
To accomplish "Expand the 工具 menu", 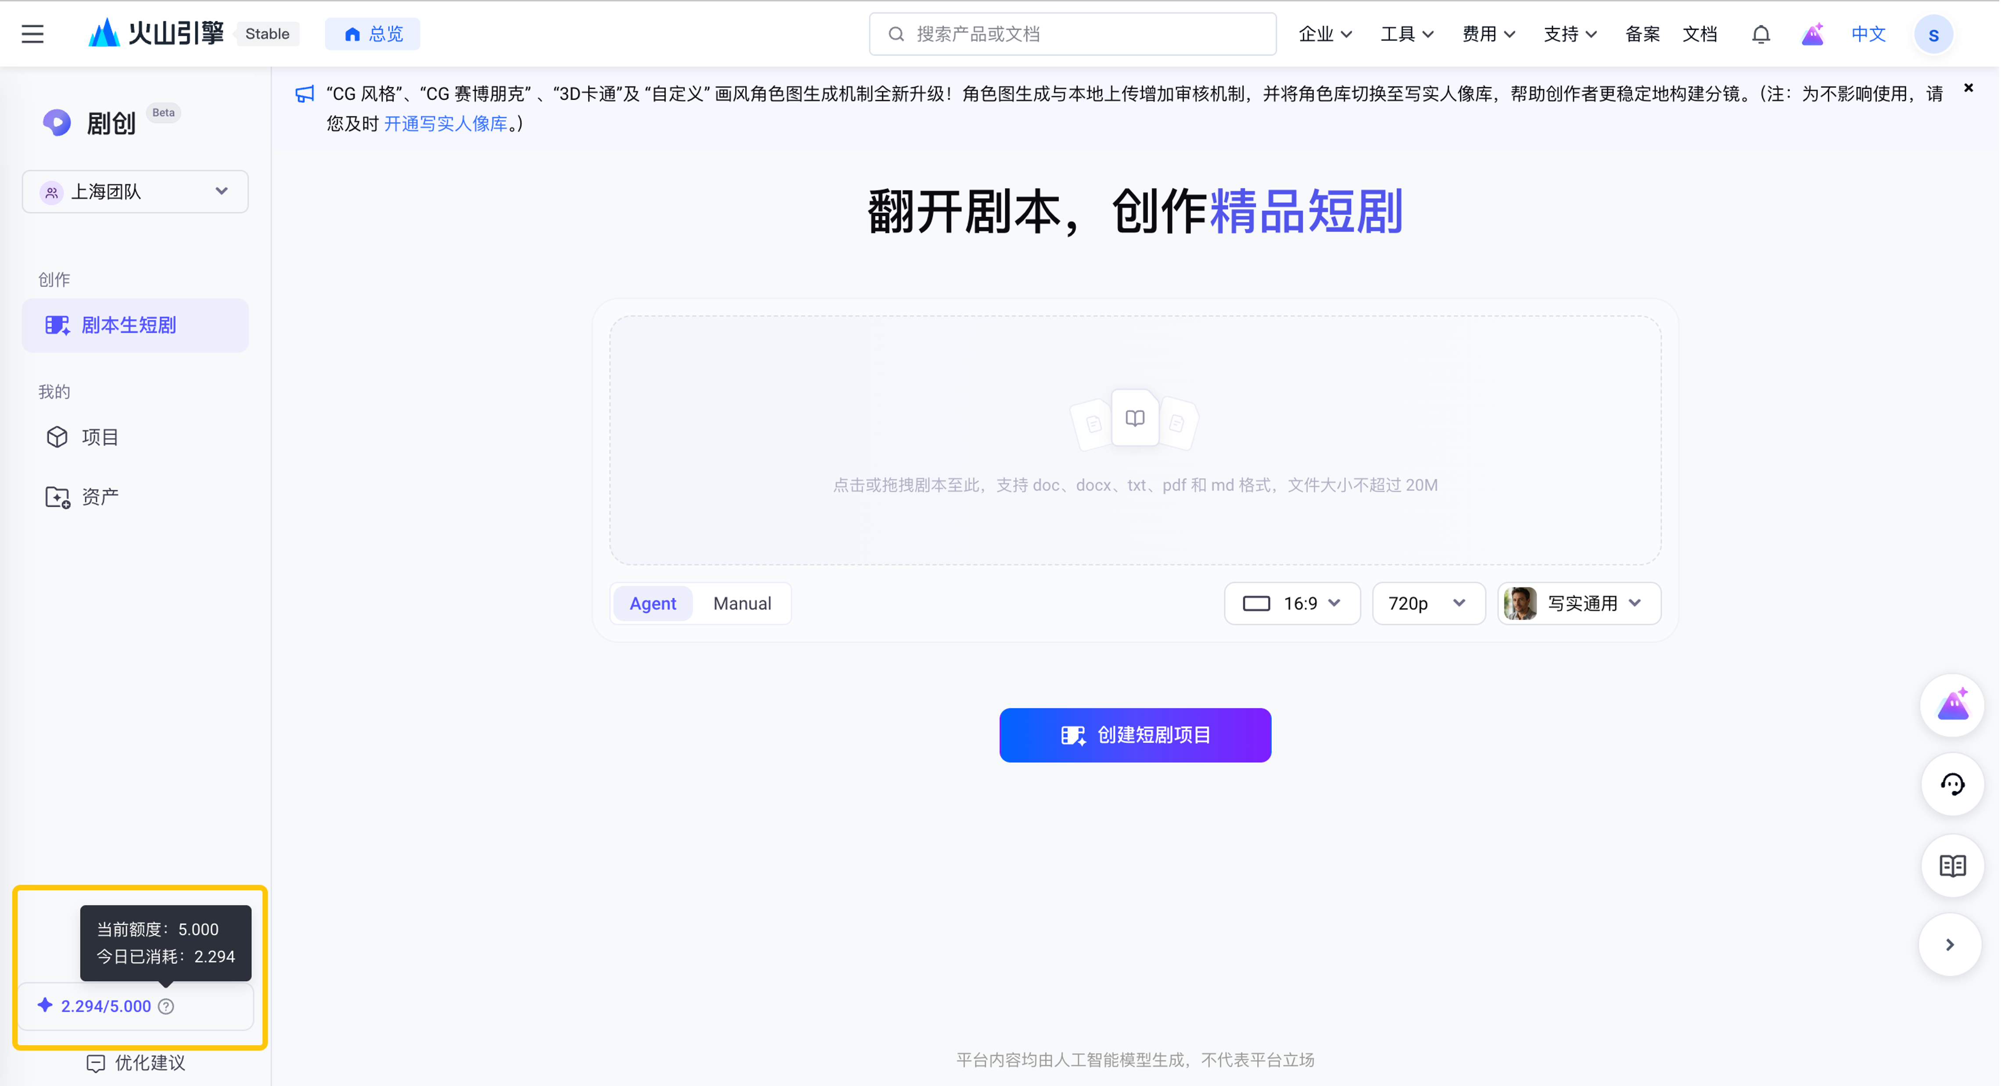I will click(1407, 34).
